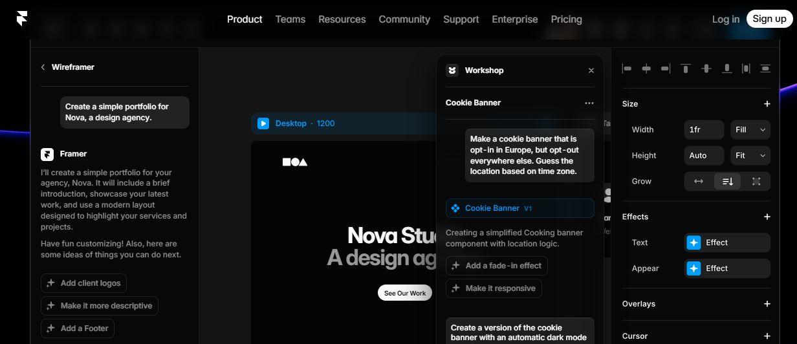Image resolution: width=797 pixels, height=344 pixels.
Task: Expand the Overlays section with plus
Action: tap(767, 304)
